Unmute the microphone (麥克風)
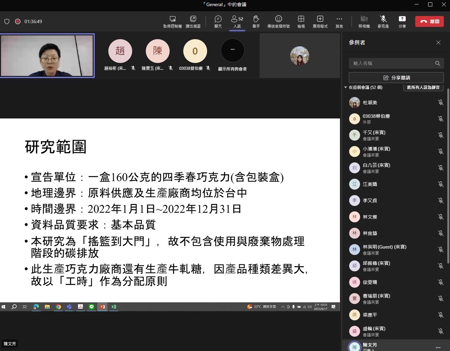 pos(383,21)
